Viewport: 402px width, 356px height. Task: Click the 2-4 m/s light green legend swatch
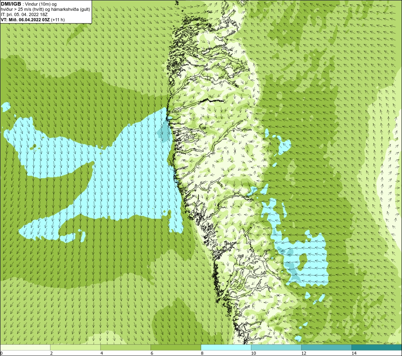pos(76,348)
